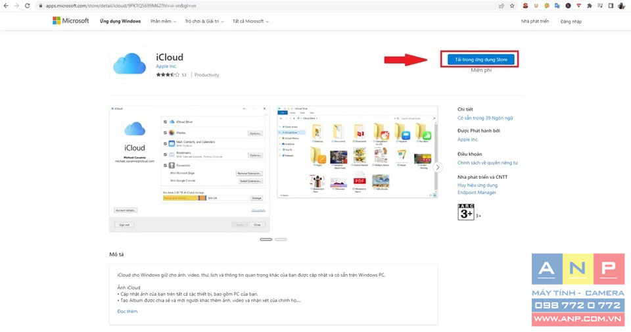The image size is (631, 332).
Task: Click Đọc thêm to expand the description
Action: tap(127, 312)
